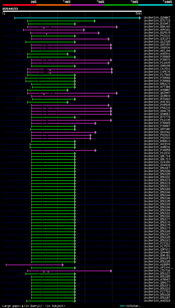Click the label UniRef100_Q94C76
This screenshot has width=175, height=308.
coord(157,111)
